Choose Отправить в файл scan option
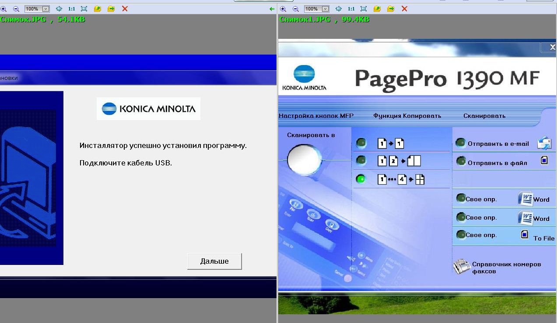 [x=497, y=163]
